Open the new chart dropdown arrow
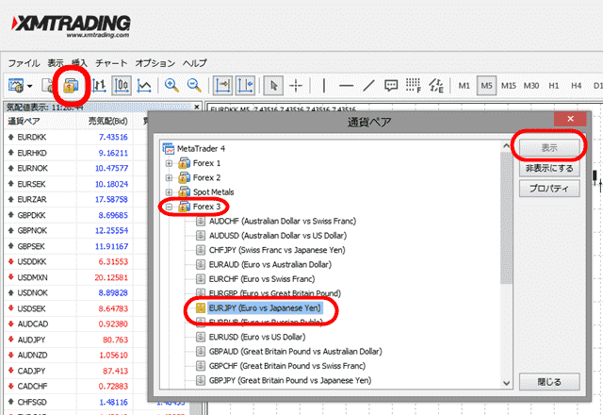Screen dimensions: 603x415 (x=29, y=86)
